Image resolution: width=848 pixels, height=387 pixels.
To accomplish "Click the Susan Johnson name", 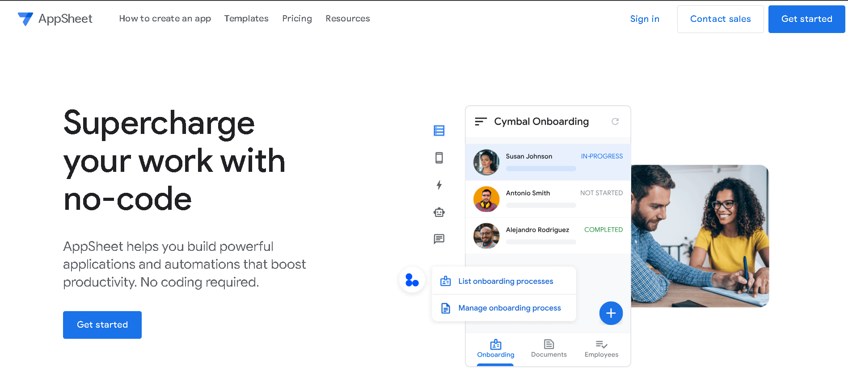I will pos(529,156).
